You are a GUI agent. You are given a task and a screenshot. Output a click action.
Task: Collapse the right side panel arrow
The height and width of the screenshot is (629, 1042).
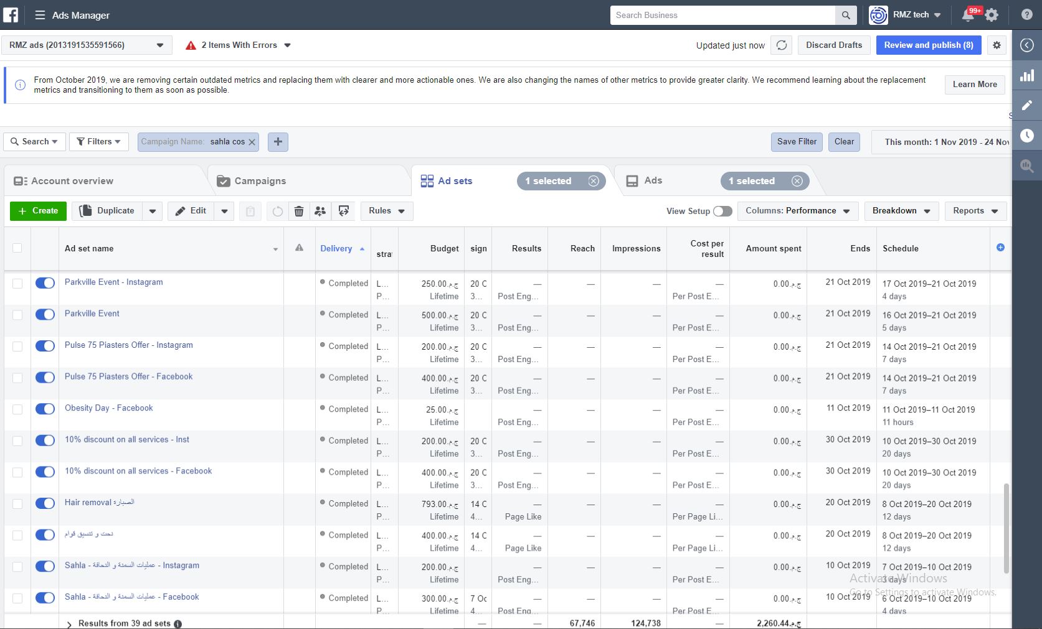tap(1027, 45)
